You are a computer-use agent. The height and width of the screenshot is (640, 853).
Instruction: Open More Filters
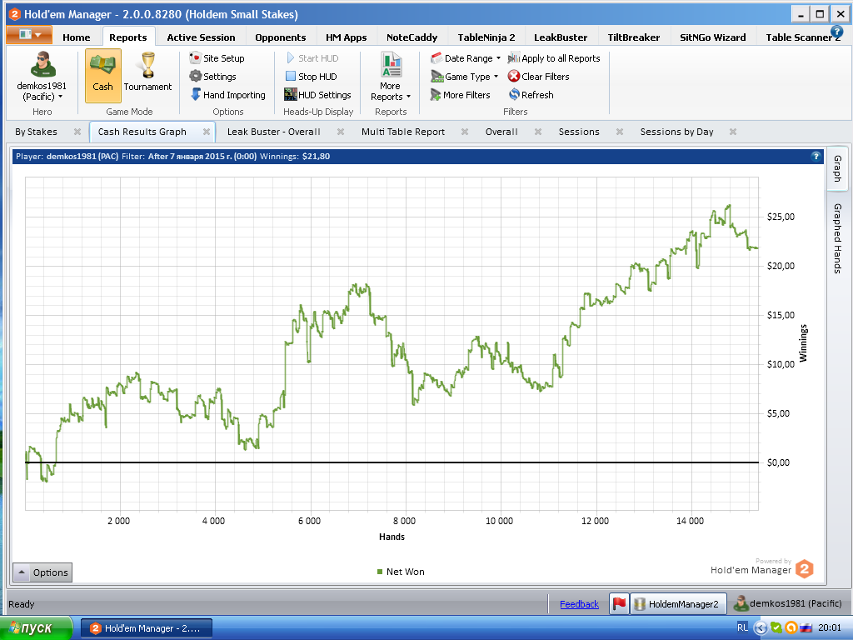460,95
